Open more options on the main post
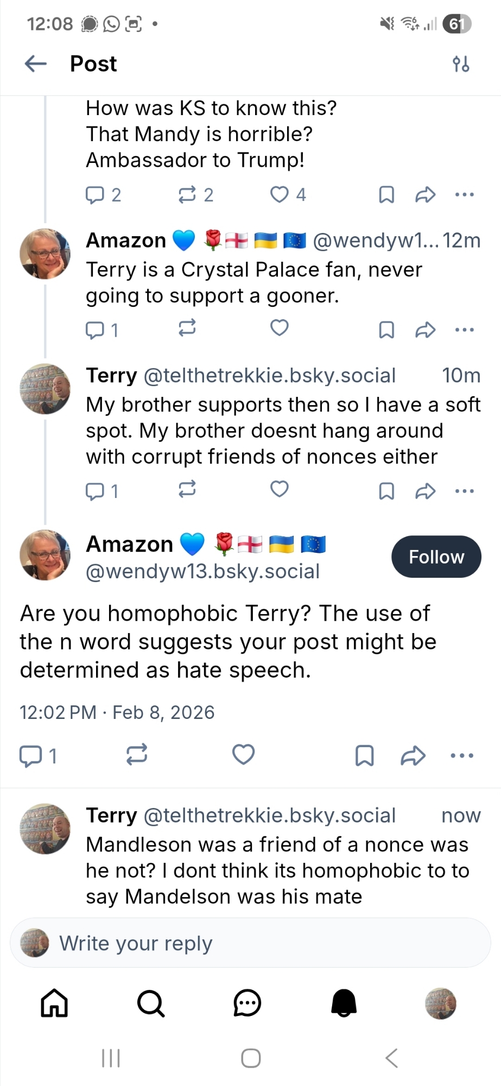Viewport: 501px width, 1086px height. point(462,755)
